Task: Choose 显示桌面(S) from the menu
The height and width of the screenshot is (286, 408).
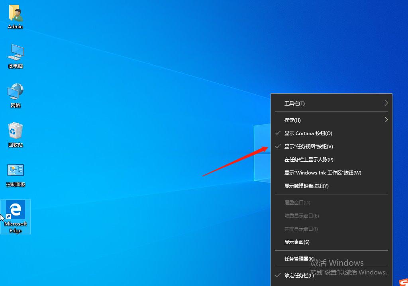Action: (331, 242)
